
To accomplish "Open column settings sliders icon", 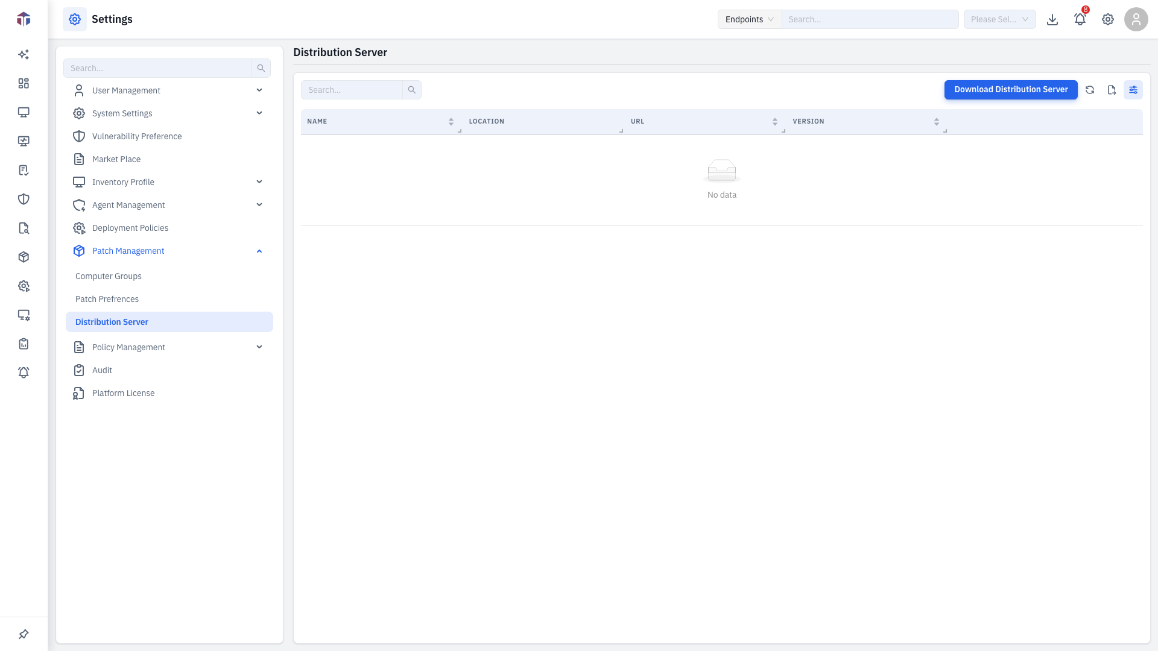I will 1133,90.
